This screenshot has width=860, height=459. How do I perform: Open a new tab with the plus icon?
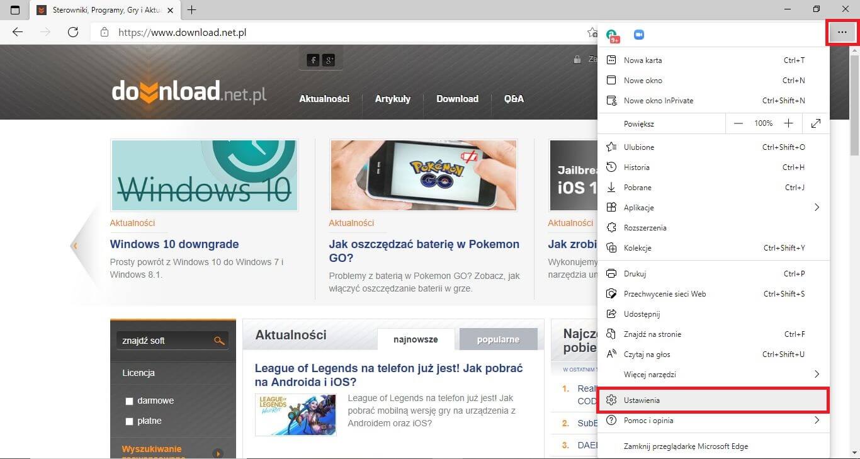pyautogui.click(x=192, y=9)
